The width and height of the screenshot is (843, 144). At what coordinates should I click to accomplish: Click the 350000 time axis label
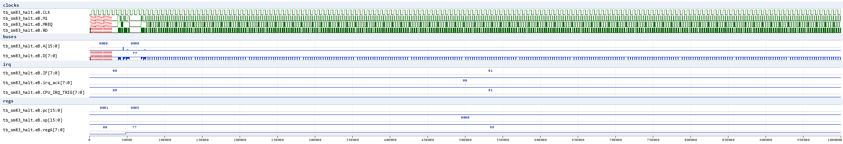coord(352,140)
